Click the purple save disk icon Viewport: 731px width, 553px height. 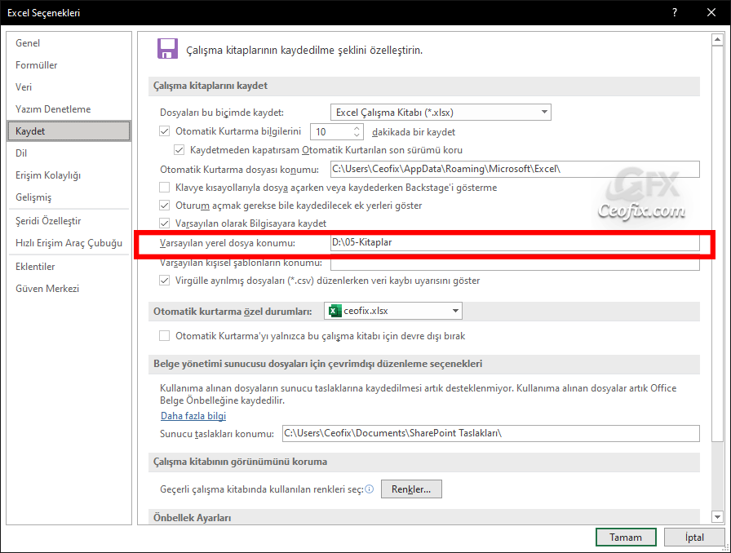click(x=167, y=48)
